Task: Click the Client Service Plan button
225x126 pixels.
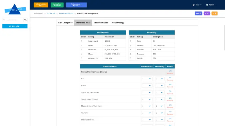Action: (x=41, y=5)
